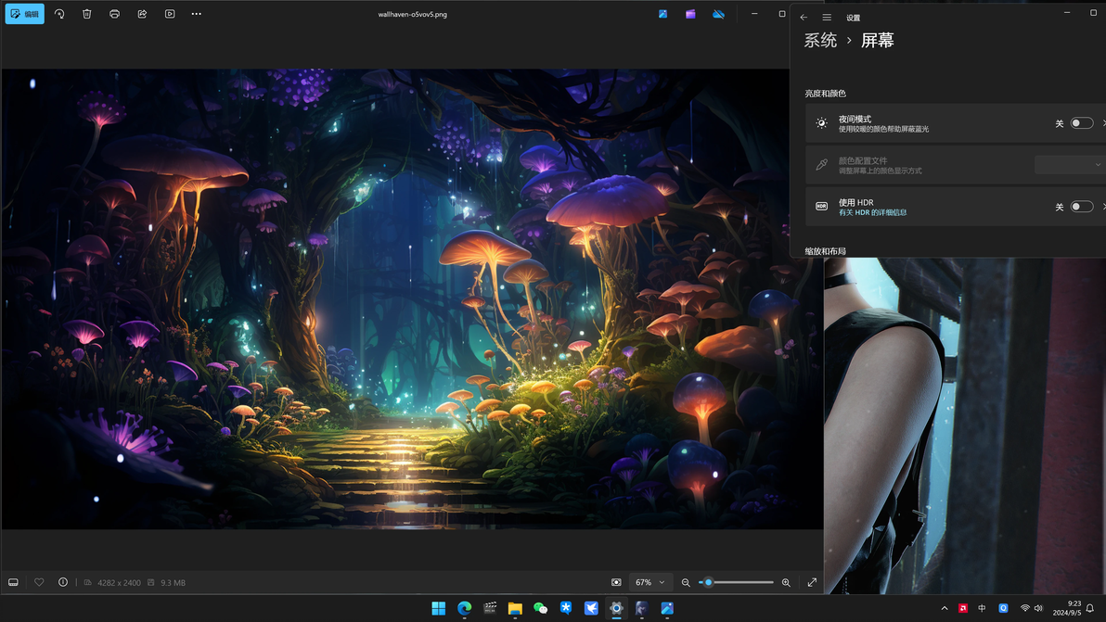
Task: Mark photo as favorite with heart icon
Action: pyautogui.click(x=39, y=582)
